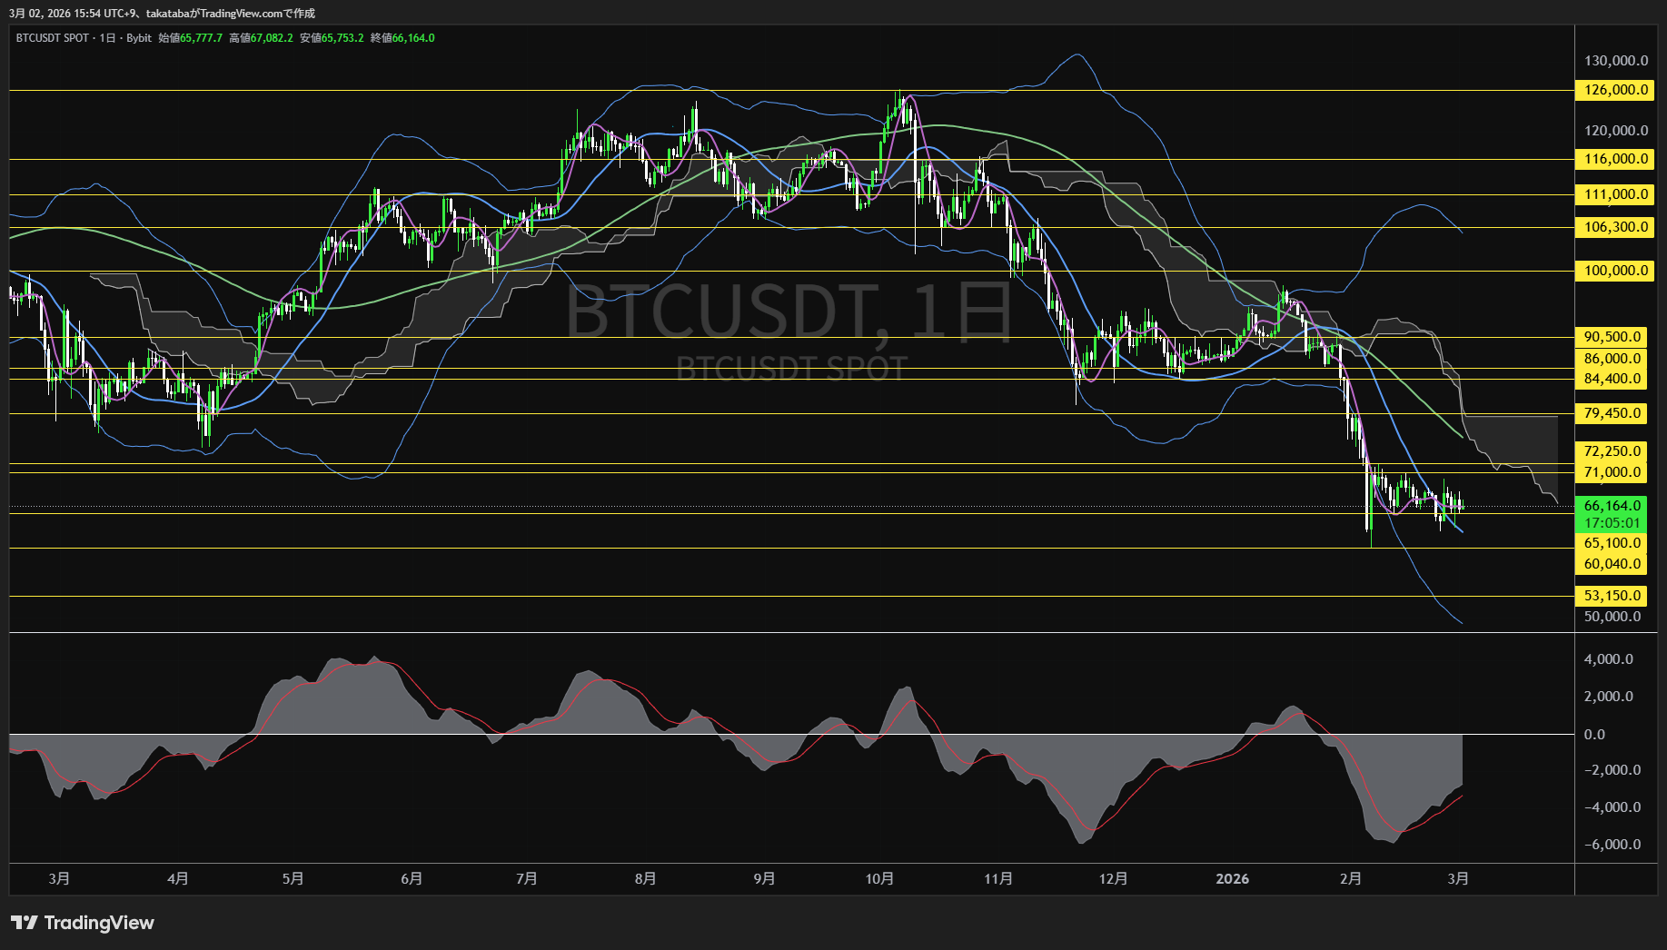This screenshot has width=1667, height=950.
Task: Click the green current price label 66,164.0
Action: (x=1613, y=507)
